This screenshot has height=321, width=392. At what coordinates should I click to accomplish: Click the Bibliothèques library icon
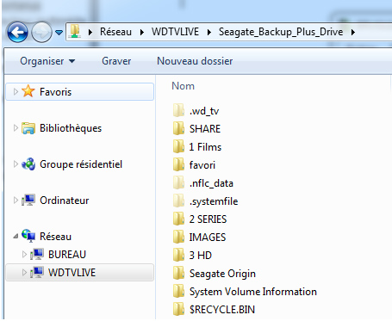(28, 128)
